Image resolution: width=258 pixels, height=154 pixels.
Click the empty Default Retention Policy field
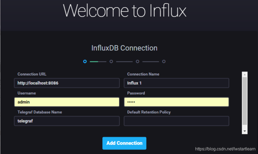coord(176,121)
